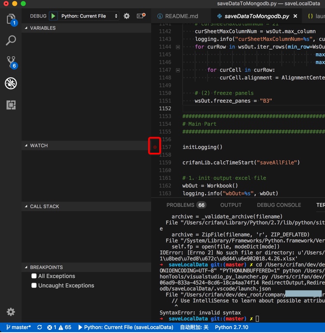
Task: Click the errors and warnings count in status bar
Action: click(59, 327)
